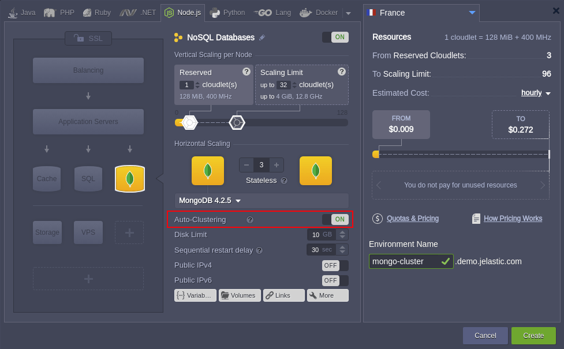Click the Environment Name input field
564x349 pixels.
click(411, 261)
